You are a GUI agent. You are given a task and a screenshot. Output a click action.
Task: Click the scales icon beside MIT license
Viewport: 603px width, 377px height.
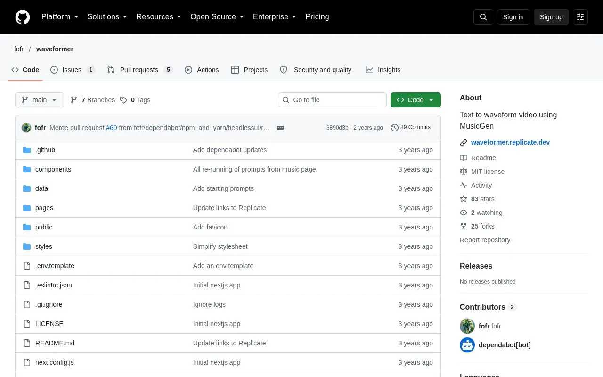[x=464, y=172]
